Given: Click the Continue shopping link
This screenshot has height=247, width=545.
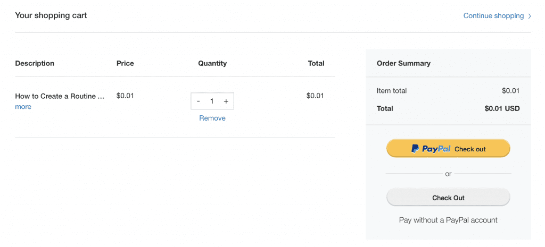Looking at the screenshot, I should [x=493, y=16].
